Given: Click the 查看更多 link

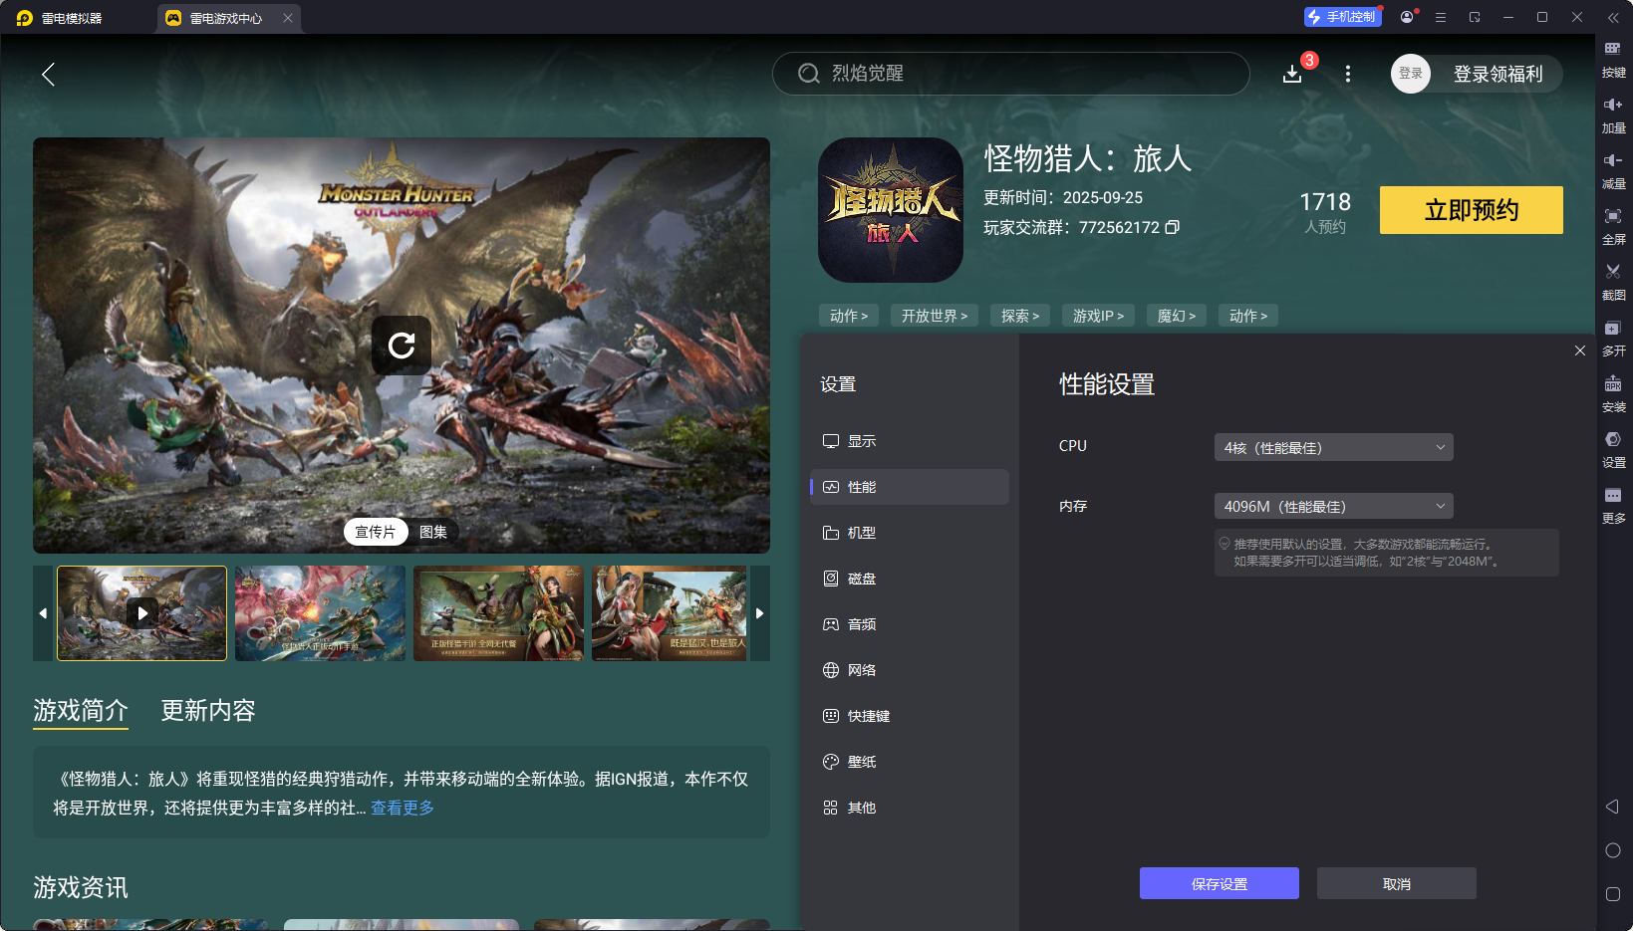Looking at the screenshot, I should click(403, 808).
